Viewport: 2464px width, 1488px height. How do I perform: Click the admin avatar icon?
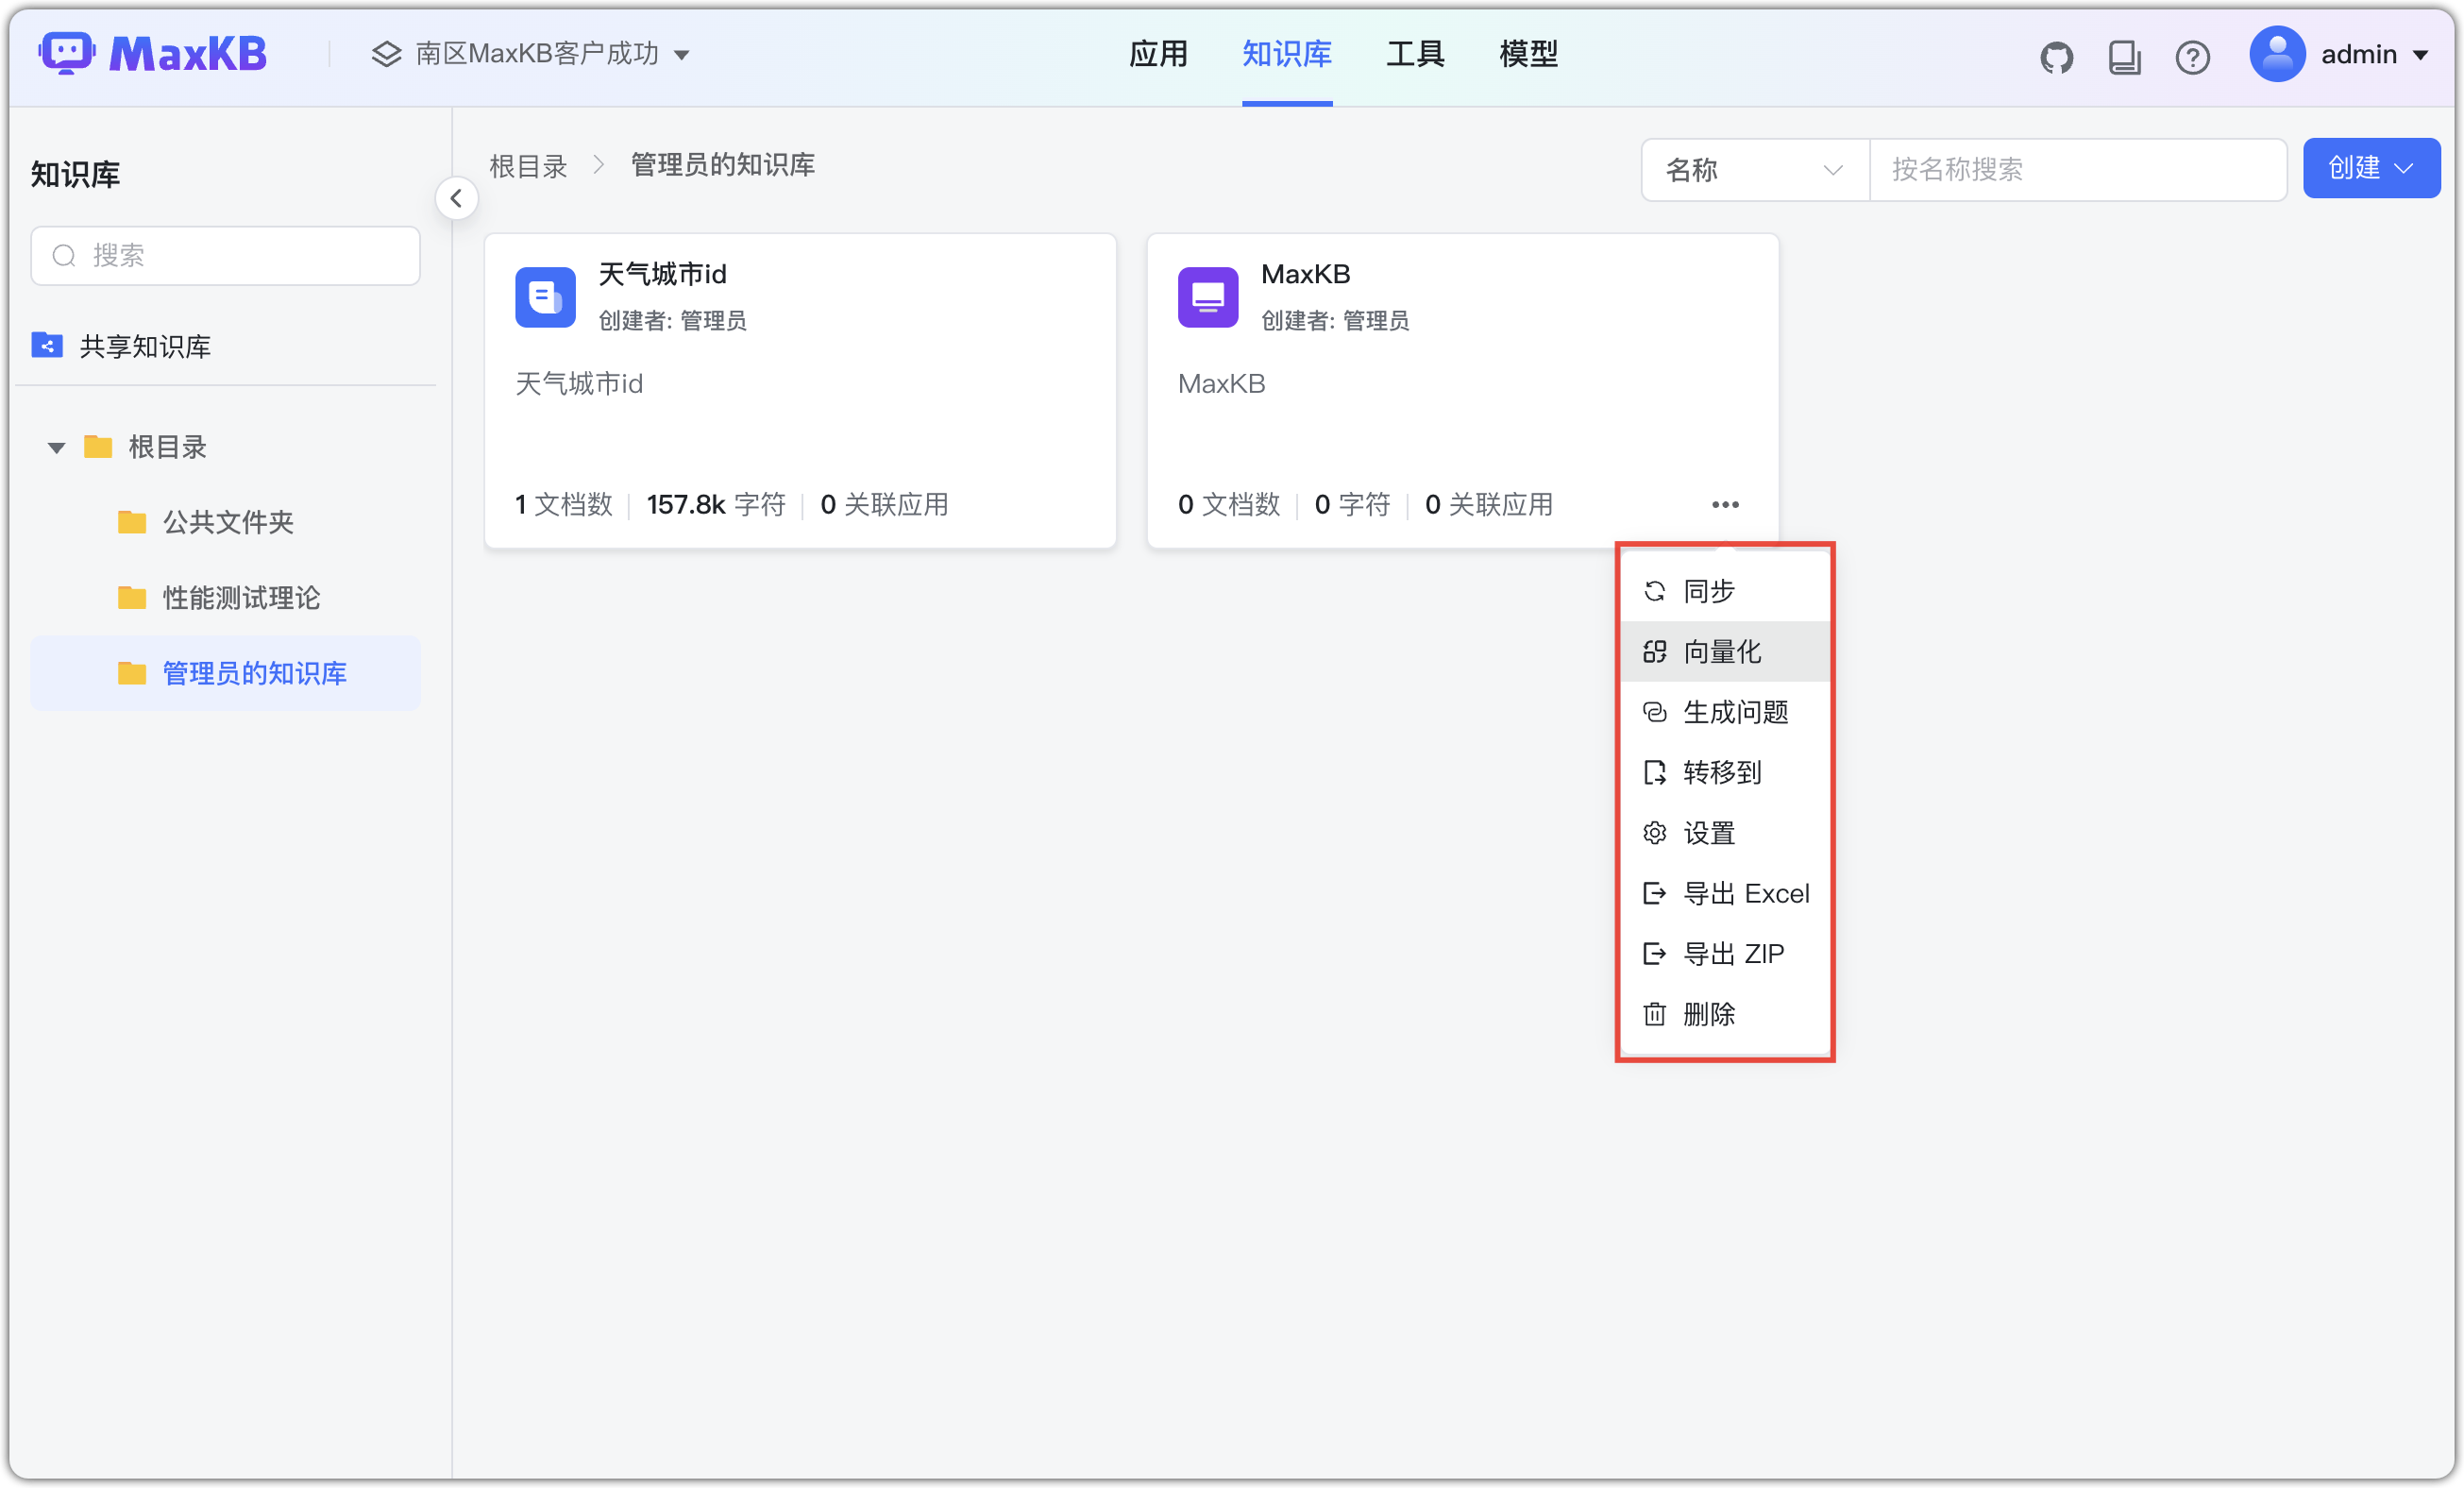pyautogui.click(x=2277, y=54)
